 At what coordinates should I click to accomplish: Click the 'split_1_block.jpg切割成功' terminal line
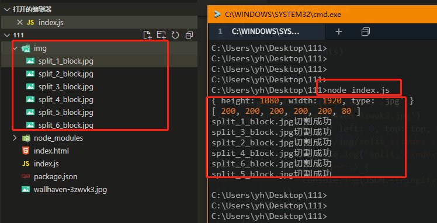point(272,121)
